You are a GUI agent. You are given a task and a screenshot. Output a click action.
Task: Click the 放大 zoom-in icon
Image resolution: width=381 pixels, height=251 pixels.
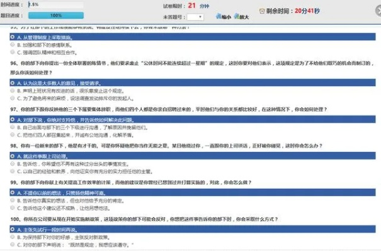tap(237, 16)
